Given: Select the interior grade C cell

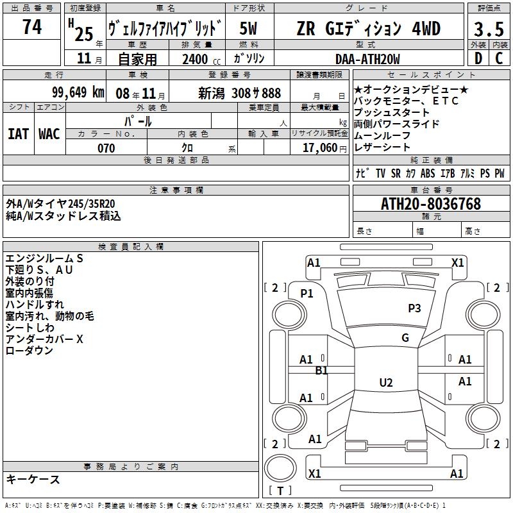Looking at the screenshot, I should pos(500,58).
